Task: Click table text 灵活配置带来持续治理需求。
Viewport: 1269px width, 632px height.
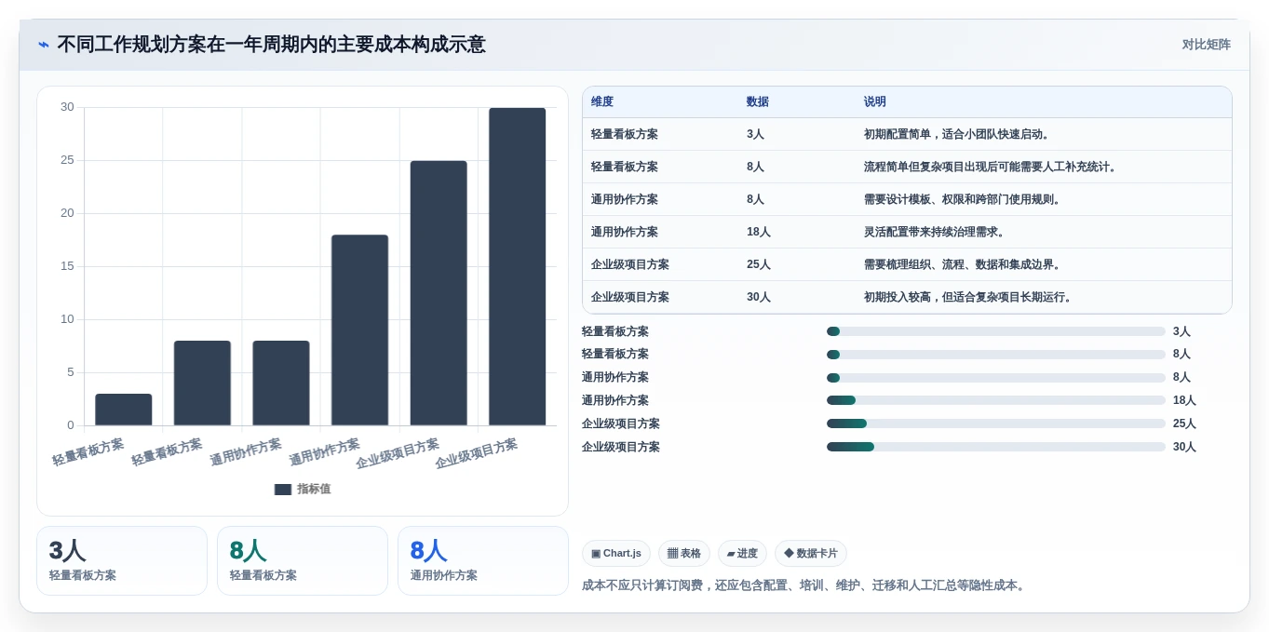Action: coord(937,233)
